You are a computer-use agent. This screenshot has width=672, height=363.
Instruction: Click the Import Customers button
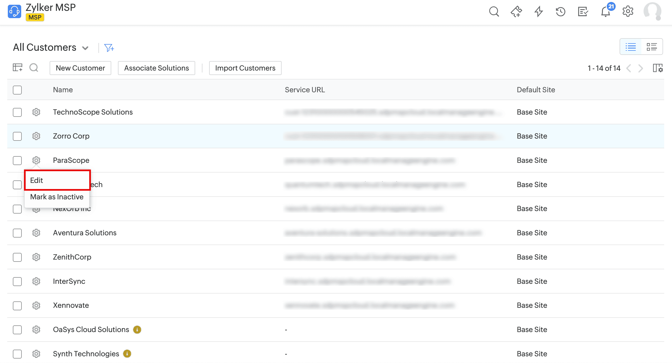coord(245,68)
